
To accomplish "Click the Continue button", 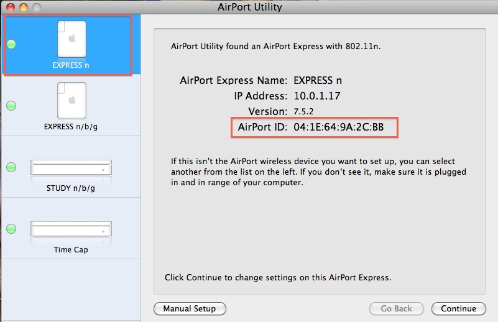I will (458, 309).
